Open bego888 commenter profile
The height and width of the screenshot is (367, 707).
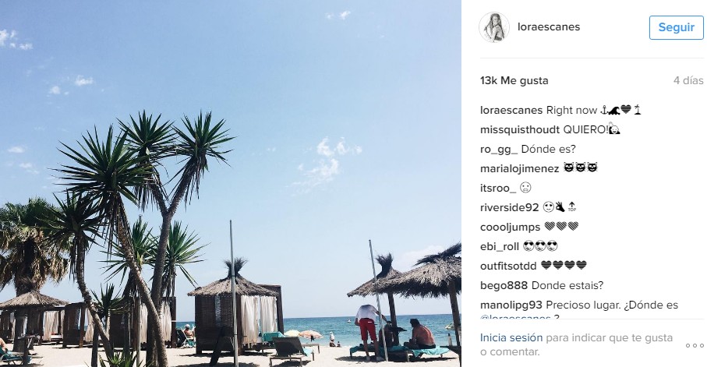tap(504, 285)
